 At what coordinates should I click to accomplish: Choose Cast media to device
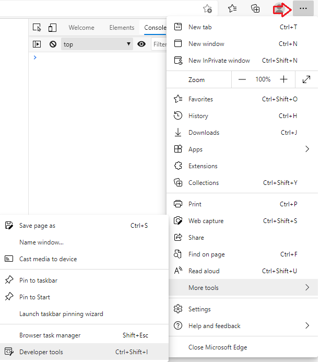point(85,259)
